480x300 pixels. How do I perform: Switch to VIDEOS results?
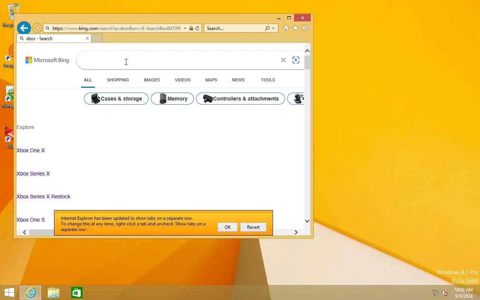coord(182,80)
